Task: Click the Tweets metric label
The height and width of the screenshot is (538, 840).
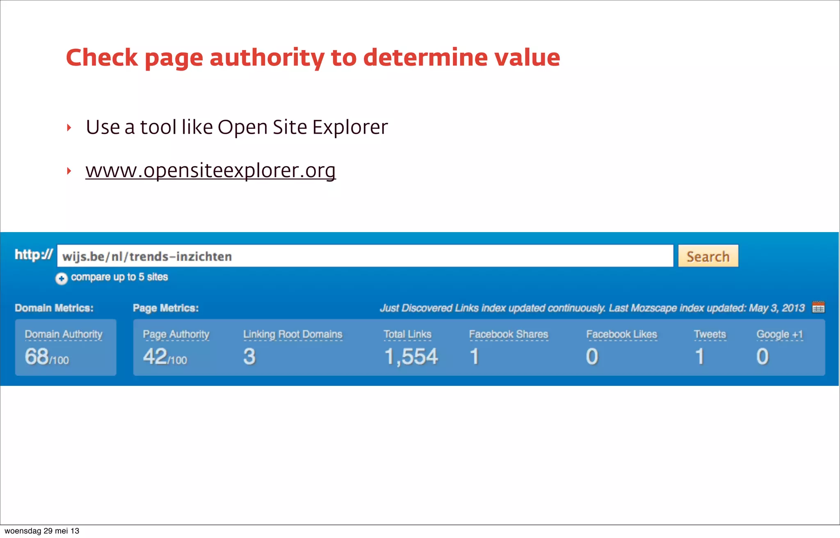Action: (x=710, y=334)
